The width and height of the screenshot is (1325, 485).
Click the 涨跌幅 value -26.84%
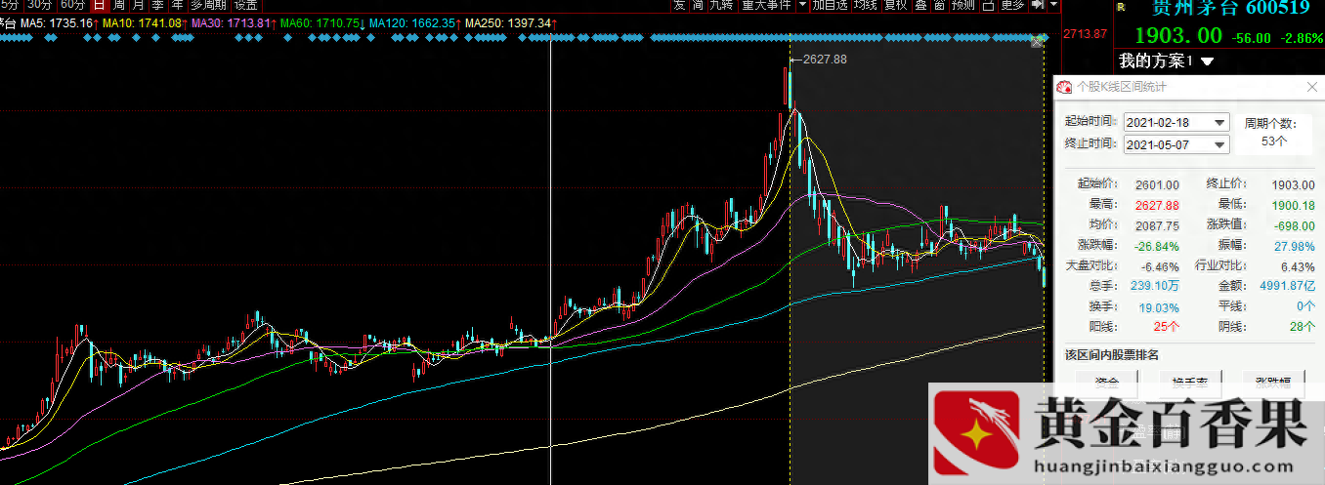click(x=1158, y=246)
